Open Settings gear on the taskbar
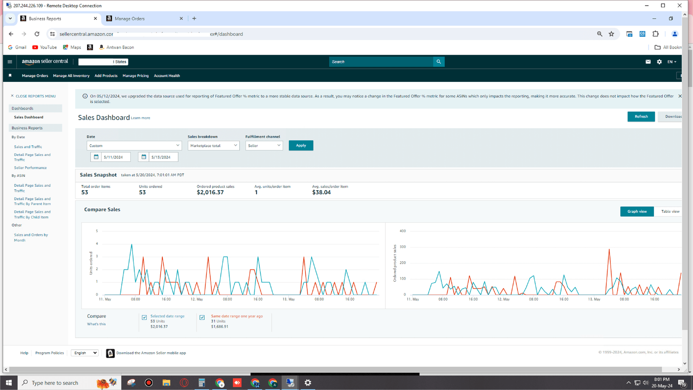The height and width of the screenshot is (390, 693). point(308,383)
